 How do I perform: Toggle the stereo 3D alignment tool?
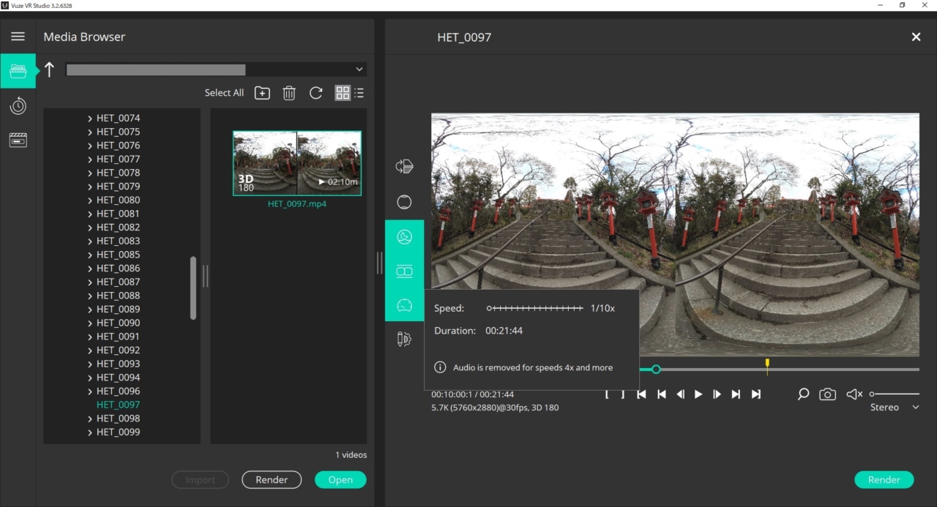coord(404,271)
